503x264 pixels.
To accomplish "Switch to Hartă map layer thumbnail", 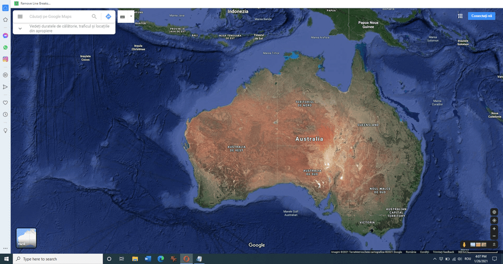I will tap(26, 238).
